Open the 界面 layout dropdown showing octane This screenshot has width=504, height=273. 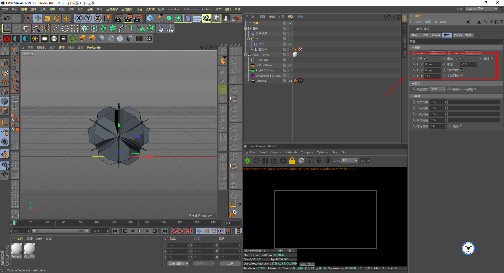[x=481, y=9]
